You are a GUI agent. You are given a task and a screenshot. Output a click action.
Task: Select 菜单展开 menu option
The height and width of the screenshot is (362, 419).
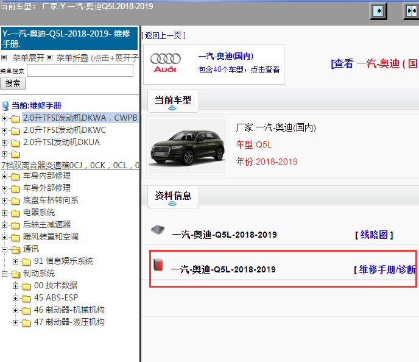tap(29, 57)
